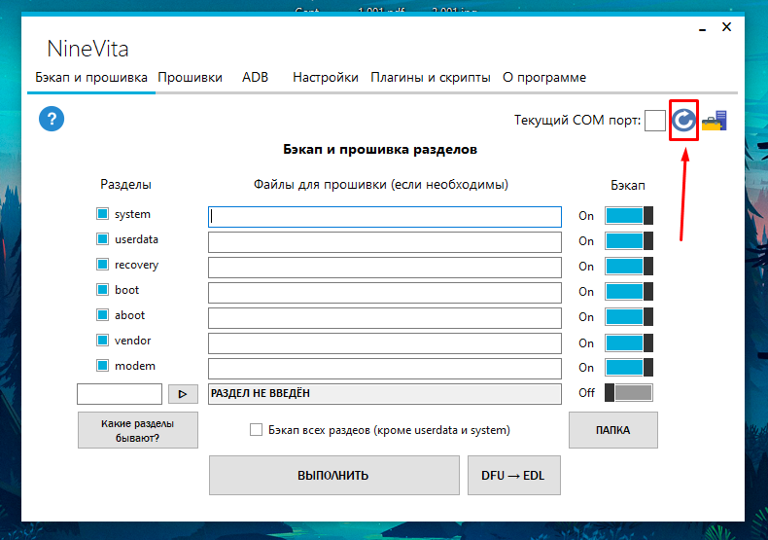Turn off the backup switch for vendor
This screenshot has height=540, width=768.
click(629, 343)
